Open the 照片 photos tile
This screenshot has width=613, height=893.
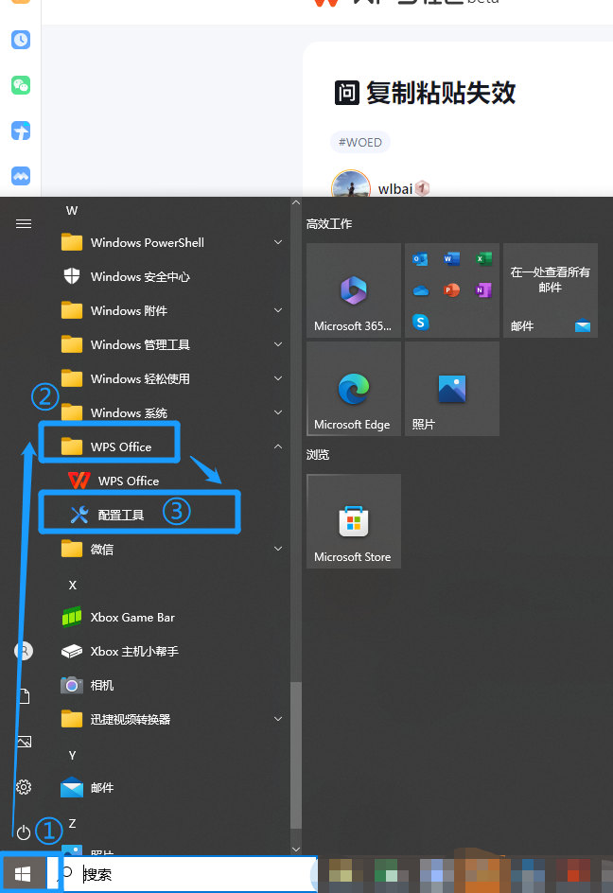click(452, 389)
